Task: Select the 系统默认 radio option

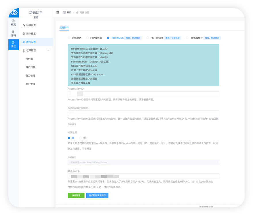Action: [x=69, y=38]
